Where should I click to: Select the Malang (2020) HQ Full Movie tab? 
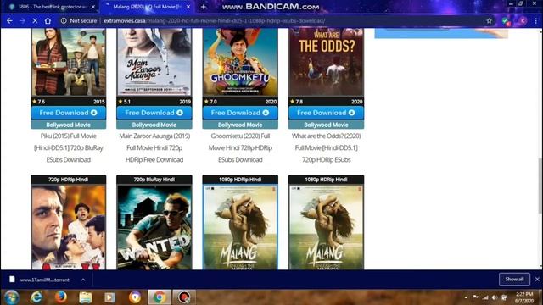click(147, 7)
